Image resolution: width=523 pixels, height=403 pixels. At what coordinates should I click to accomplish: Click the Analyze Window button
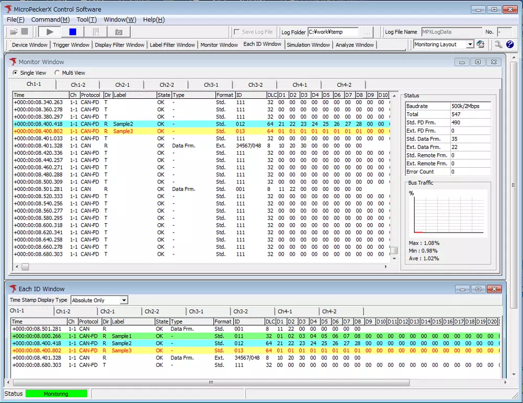pos(355,45)
